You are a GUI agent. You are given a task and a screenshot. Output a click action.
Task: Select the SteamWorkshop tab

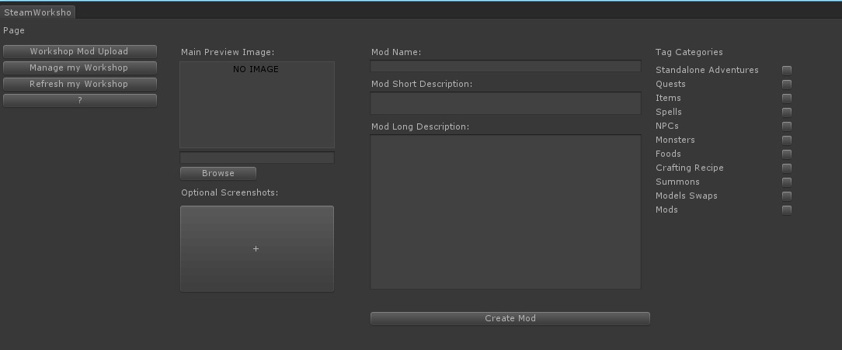(37, 12)
